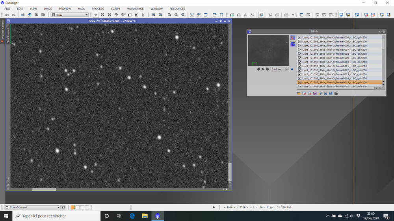The image size is (394, 221).
Task: Open the SCRIPT menu
Action: [115, 9]
